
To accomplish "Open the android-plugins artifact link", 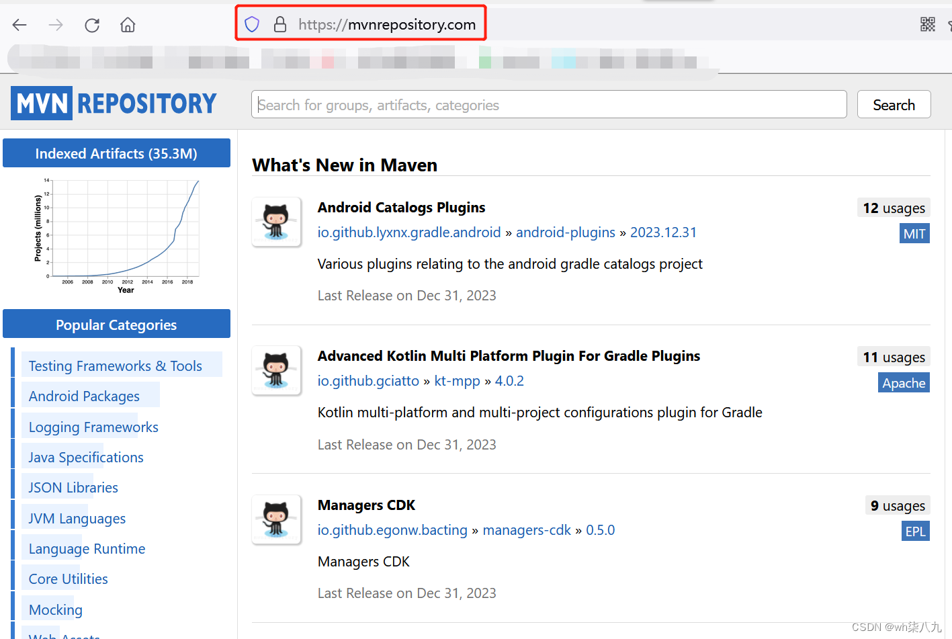I will click(566, 232).
